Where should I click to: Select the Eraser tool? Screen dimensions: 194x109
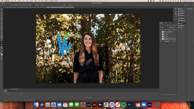[x=2, y=31]
